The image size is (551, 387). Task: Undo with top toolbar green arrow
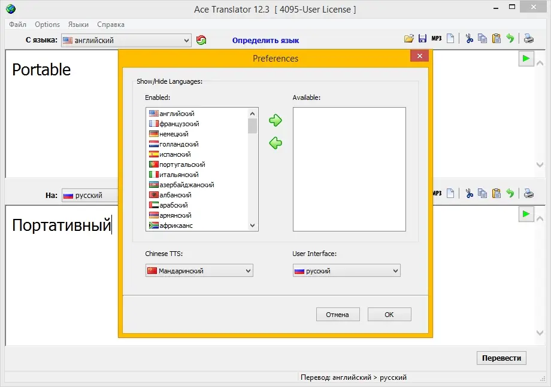[510, 39]
